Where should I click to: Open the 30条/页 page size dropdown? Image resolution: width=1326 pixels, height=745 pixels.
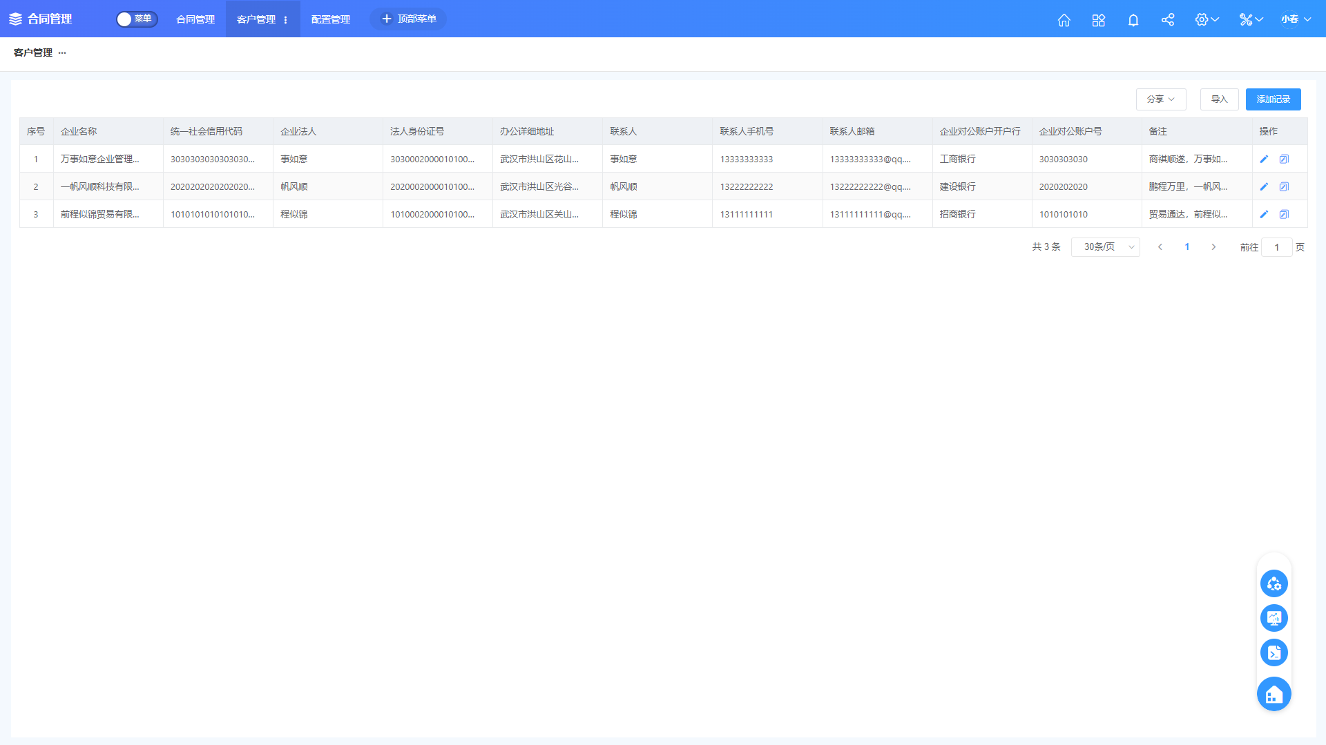pyautogui.click(x=1105, y=247)
